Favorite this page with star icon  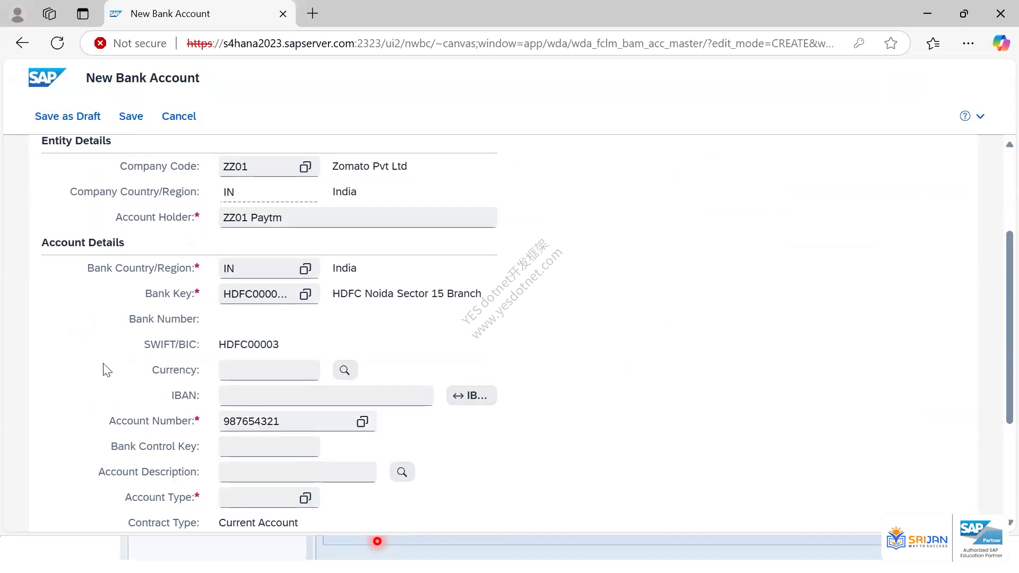(x=891, y=44)
